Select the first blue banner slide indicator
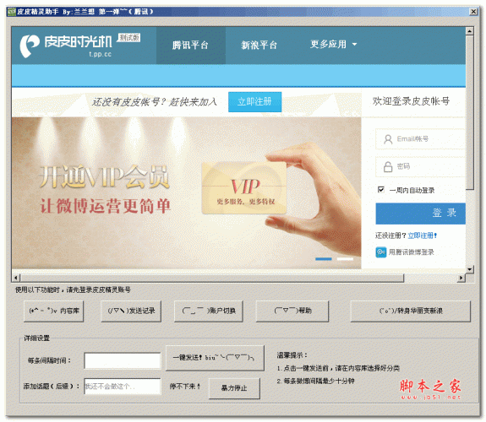The image size is (486, 422). (x=323, y=259)
